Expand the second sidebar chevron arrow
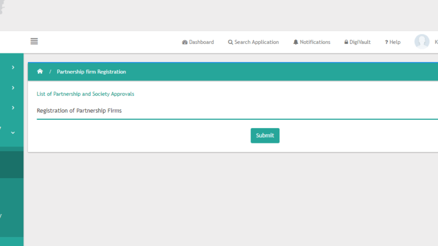The height and width of the screenshot is (246, 438). [x=13, y=88]
